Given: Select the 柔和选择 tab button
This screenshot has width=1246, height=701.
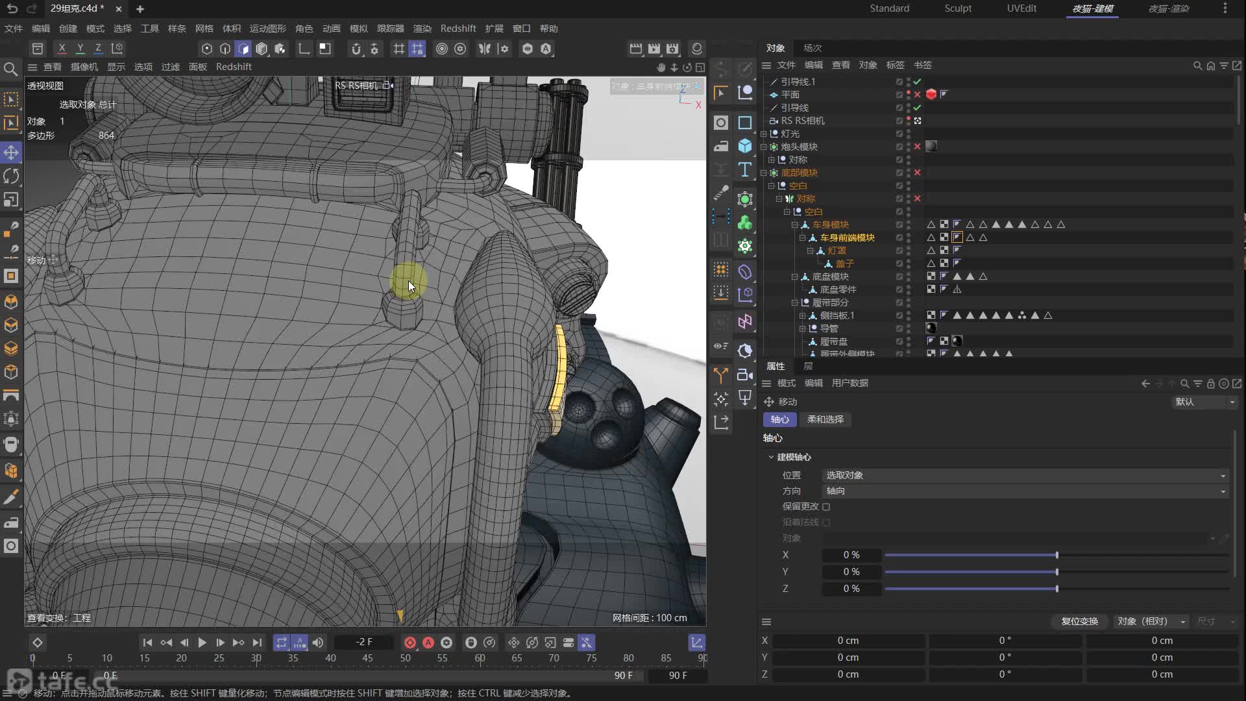Looking at the screenshot, I should pyautogui.click(x=825, y=420).
